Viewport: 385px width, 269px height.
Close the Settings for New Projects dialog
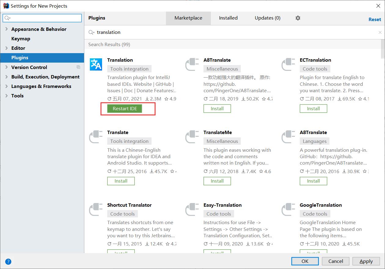tap(378, 6)
